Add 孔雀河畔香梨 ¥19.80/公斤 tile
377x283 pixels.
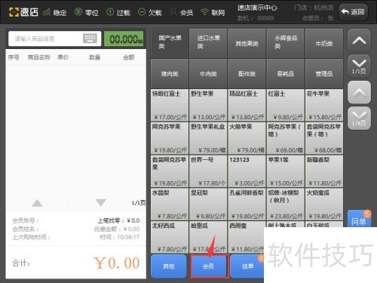(x=247, y=204)
